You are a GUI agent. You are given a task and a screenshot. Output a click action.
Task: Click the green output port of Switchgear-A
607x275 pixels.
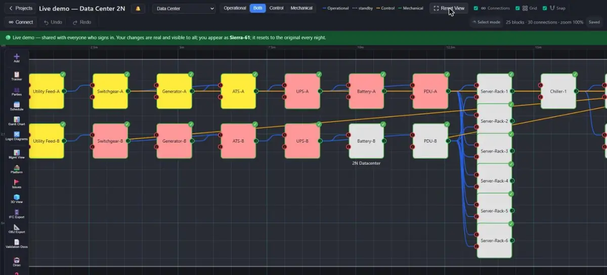128,91
